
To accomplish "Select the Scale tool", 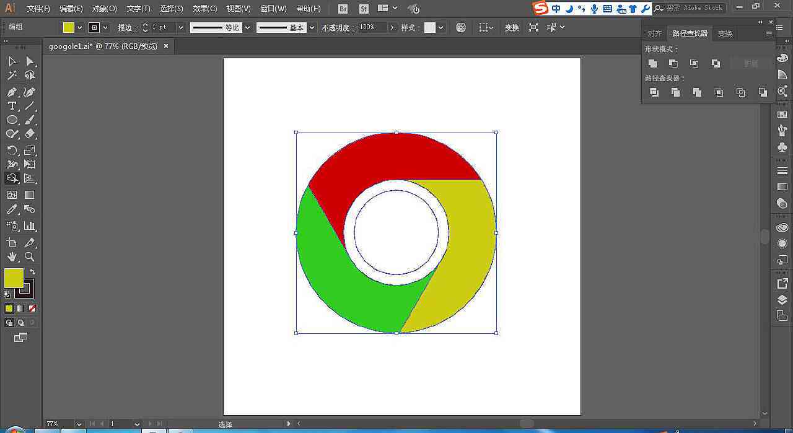I will click(x=30, y=150).
